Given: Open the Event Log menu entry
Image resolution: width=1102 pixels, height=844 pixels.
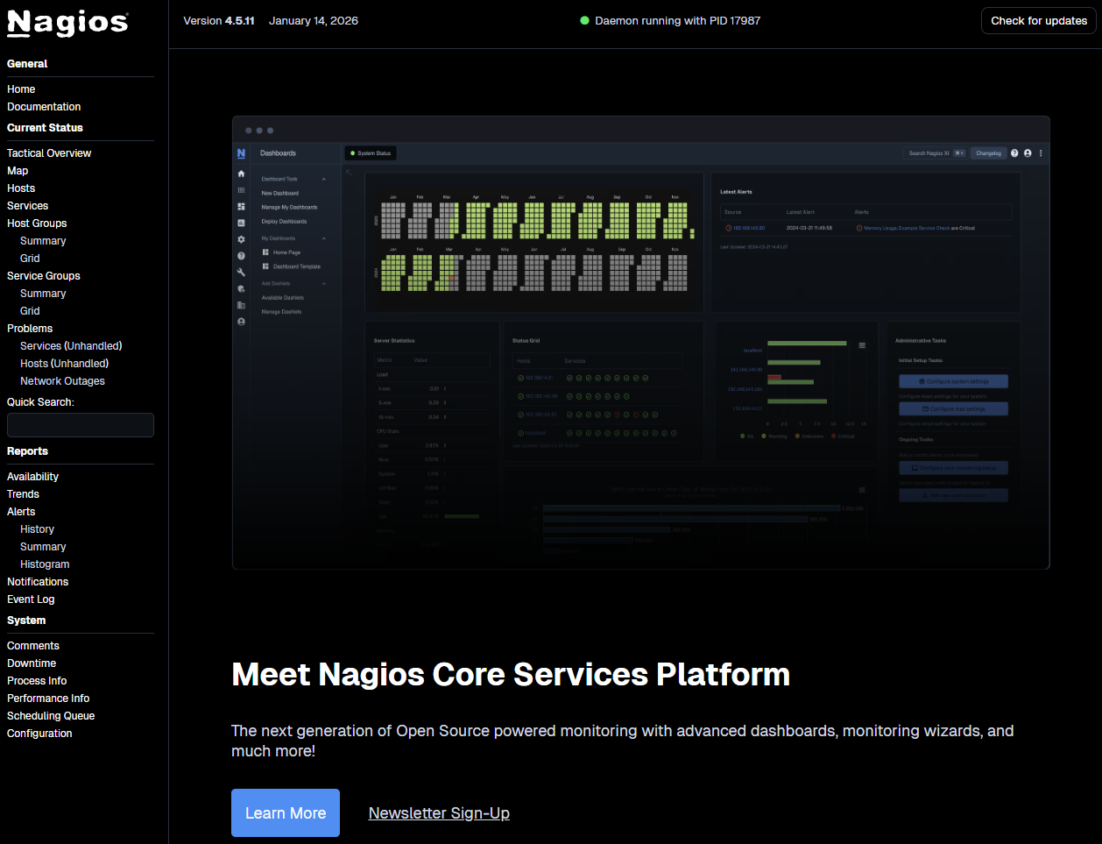Looking at the screenshot, I should [x=31, y=599].
